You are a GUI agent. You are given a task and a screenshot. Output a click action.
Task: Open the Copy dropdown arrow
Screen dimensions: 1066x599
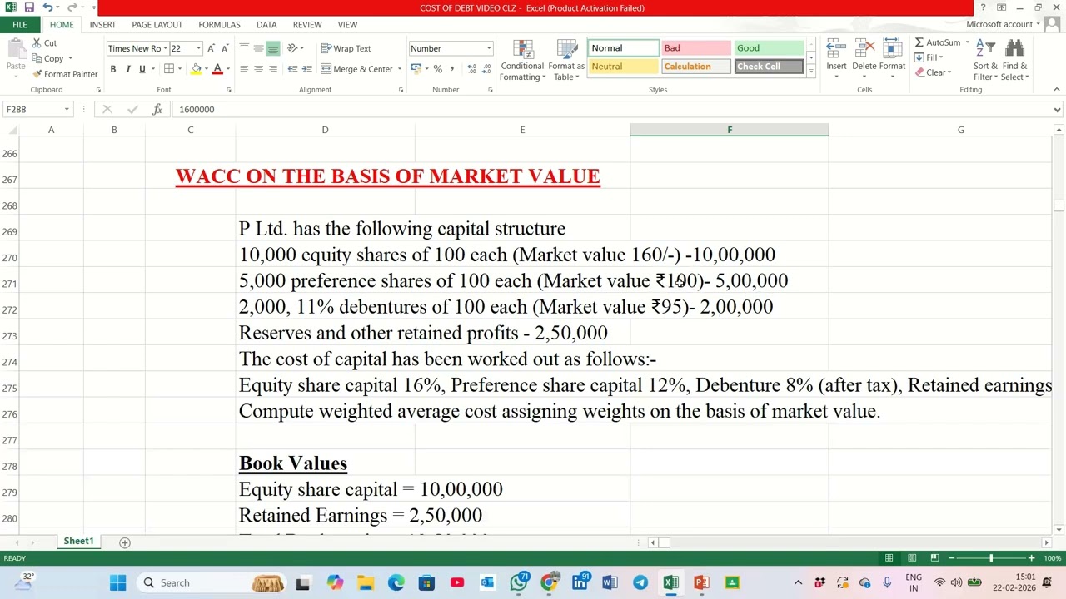coord(70,59)
